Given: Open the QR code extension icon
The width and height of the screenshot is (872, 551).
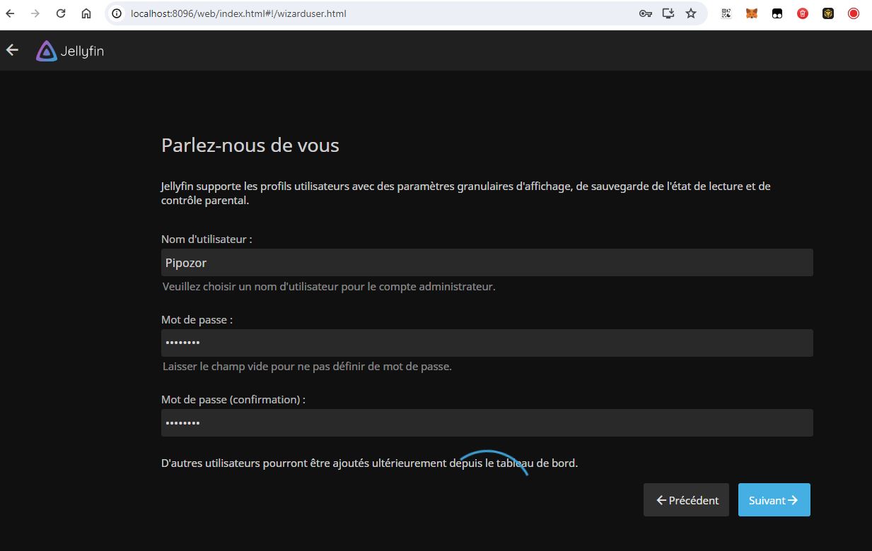Looking at the screenshot, I should tap(726, 13).
